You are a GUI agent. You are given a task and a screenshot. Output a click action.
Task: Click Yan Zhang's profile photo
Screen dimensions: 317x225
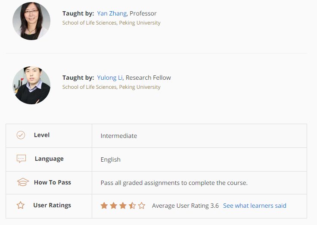(x=31, y=21)
